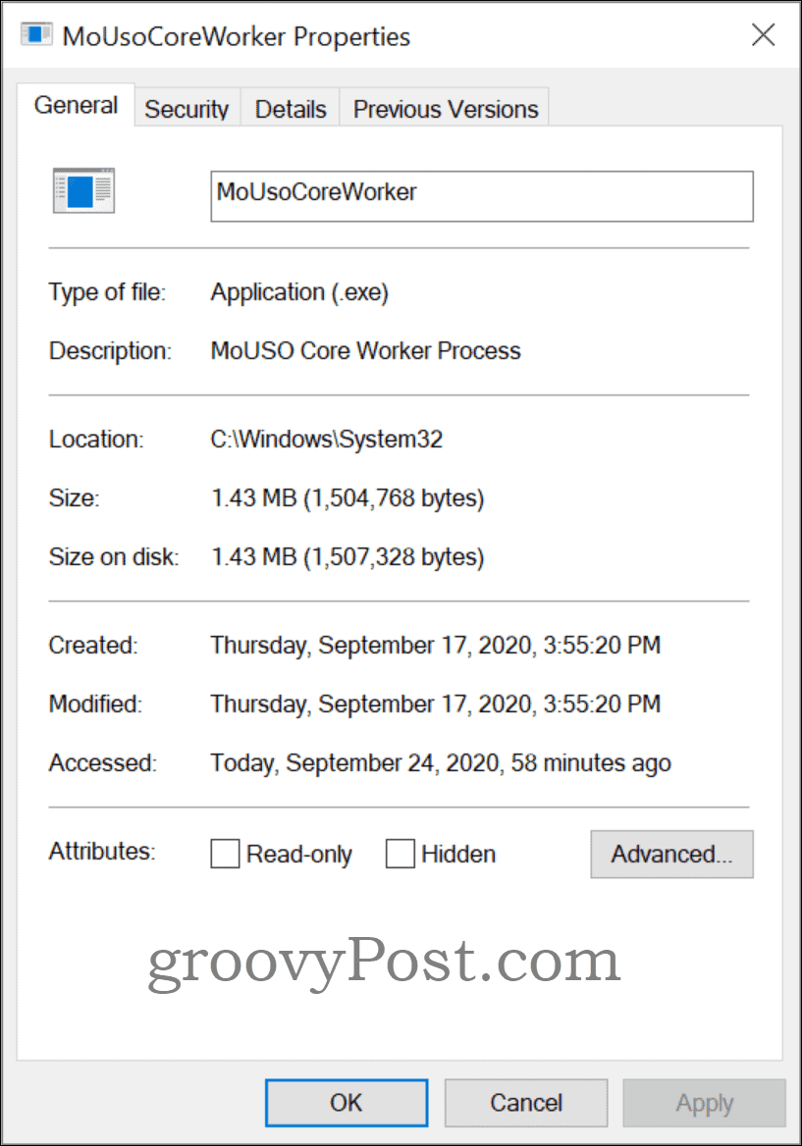Click the large application file icon
Viewport: 802px width, 1146px height.
[83, 190]
